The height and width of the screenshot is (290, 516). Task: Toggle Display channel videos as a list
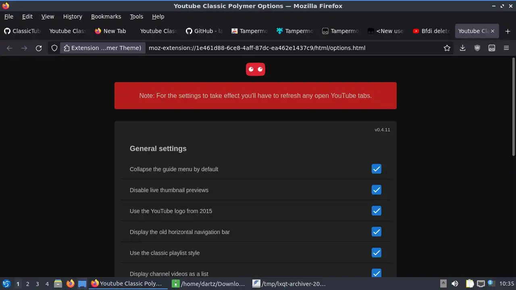377,273
